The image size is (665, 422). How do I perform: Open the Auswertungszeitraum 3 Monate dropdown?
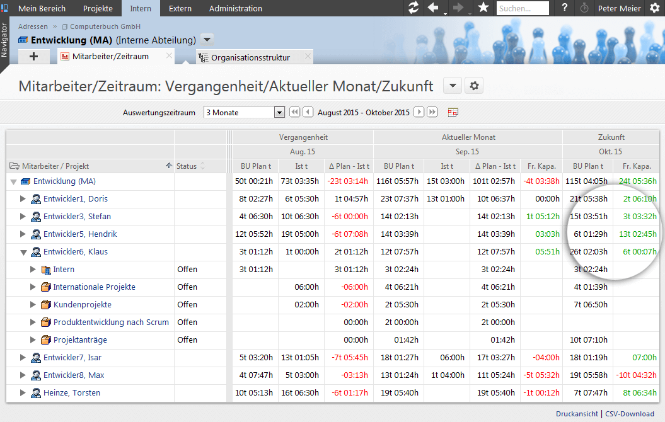pos(279,113)
